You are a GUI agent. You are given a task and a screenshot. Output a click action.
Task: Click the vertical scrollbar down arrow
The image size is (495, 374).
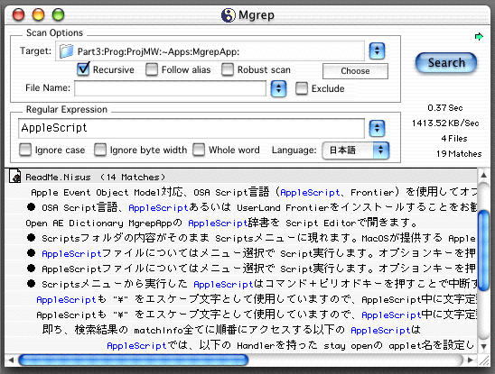[x=483, y=346]
